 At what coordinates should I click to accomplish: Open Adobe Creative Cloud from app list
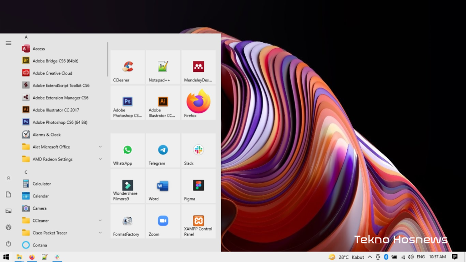tap(52, 73)
